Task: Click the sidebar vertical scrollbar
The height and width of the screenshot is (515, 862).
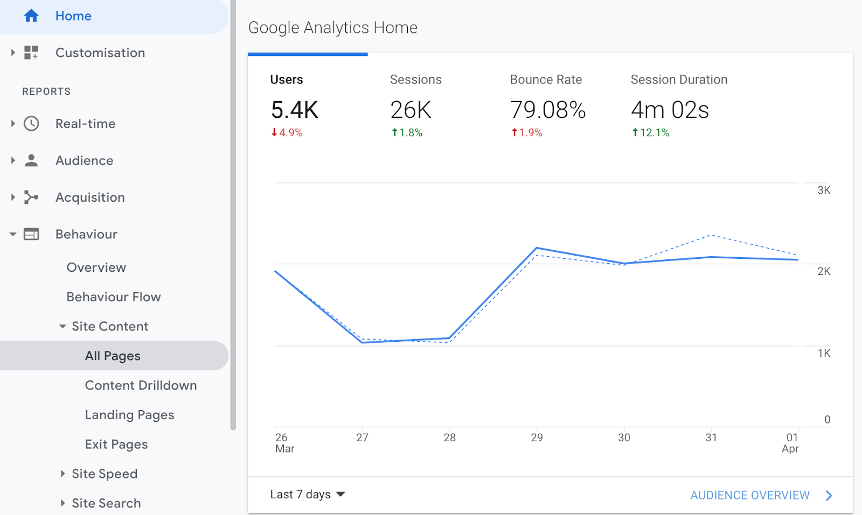Action: click(x=233, y=215)
